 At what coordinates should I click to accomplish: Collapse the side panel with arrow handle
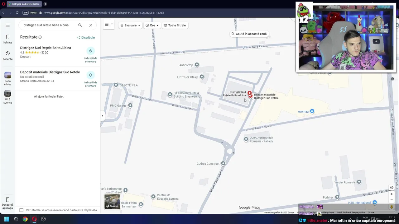[102, 116]
